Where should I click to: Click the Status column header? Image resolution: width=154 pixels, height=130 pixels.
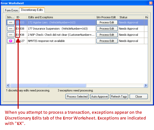click(x=131, y=17)
